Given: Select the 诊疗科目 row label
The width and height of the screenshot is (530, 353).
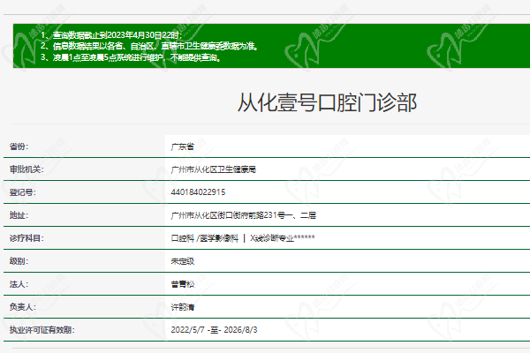Looking at the screenshot, I should (x=26, y=237).
